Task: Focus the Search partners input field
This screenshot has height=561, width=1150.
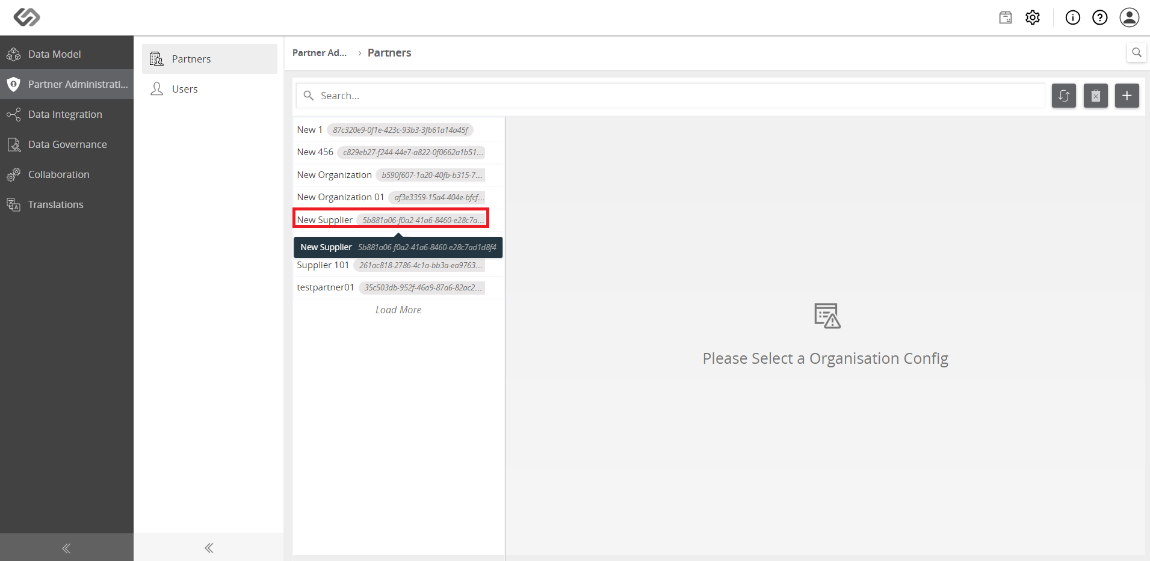Action: 670,96
